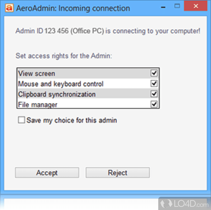This screenshot has height=210, width=211.
Task: Uncheck the File manager permission
Action: point(154,104)
